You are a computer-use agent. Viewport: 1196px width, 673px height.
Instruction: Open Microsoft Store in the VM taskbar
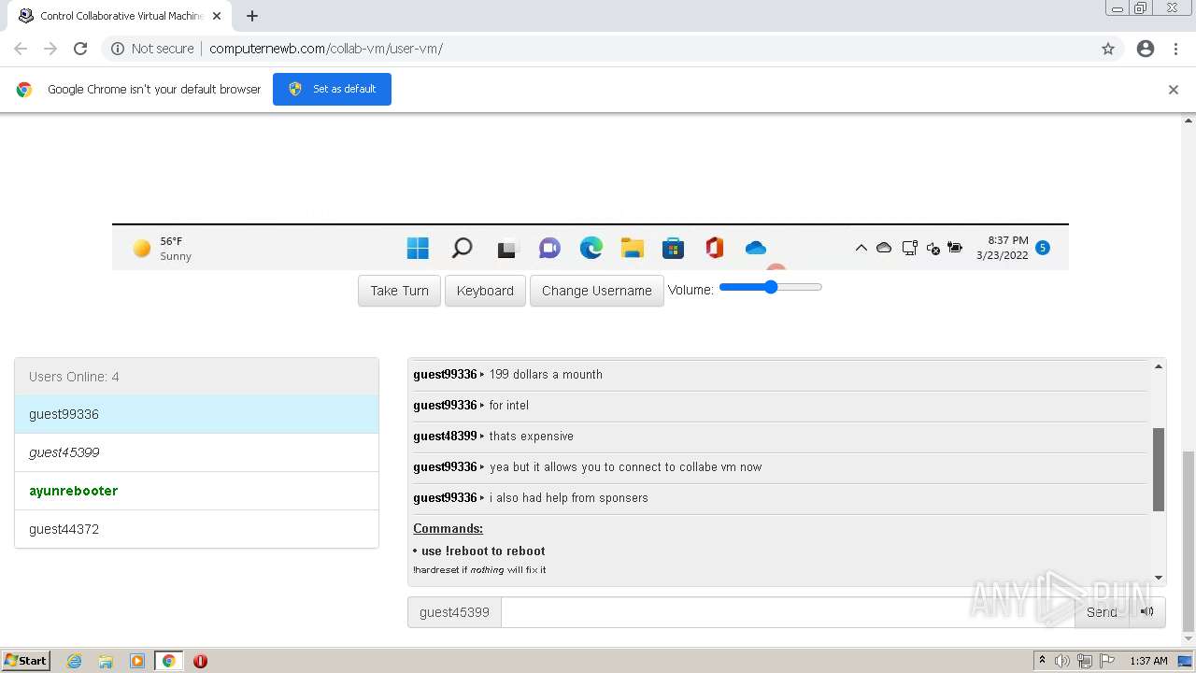point(673,248)
